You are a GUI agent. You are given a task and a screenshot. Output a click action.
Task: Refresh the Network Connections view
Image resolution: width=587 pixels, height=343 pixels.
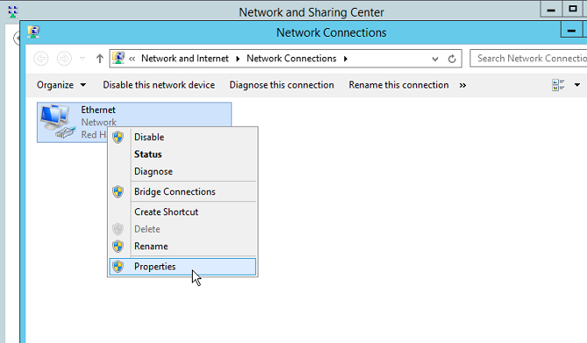pyautogui.click(x=452, y=59)
